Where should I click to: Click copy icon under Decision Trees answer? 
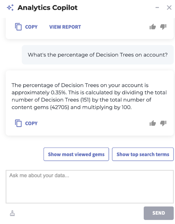click(18, 123)
